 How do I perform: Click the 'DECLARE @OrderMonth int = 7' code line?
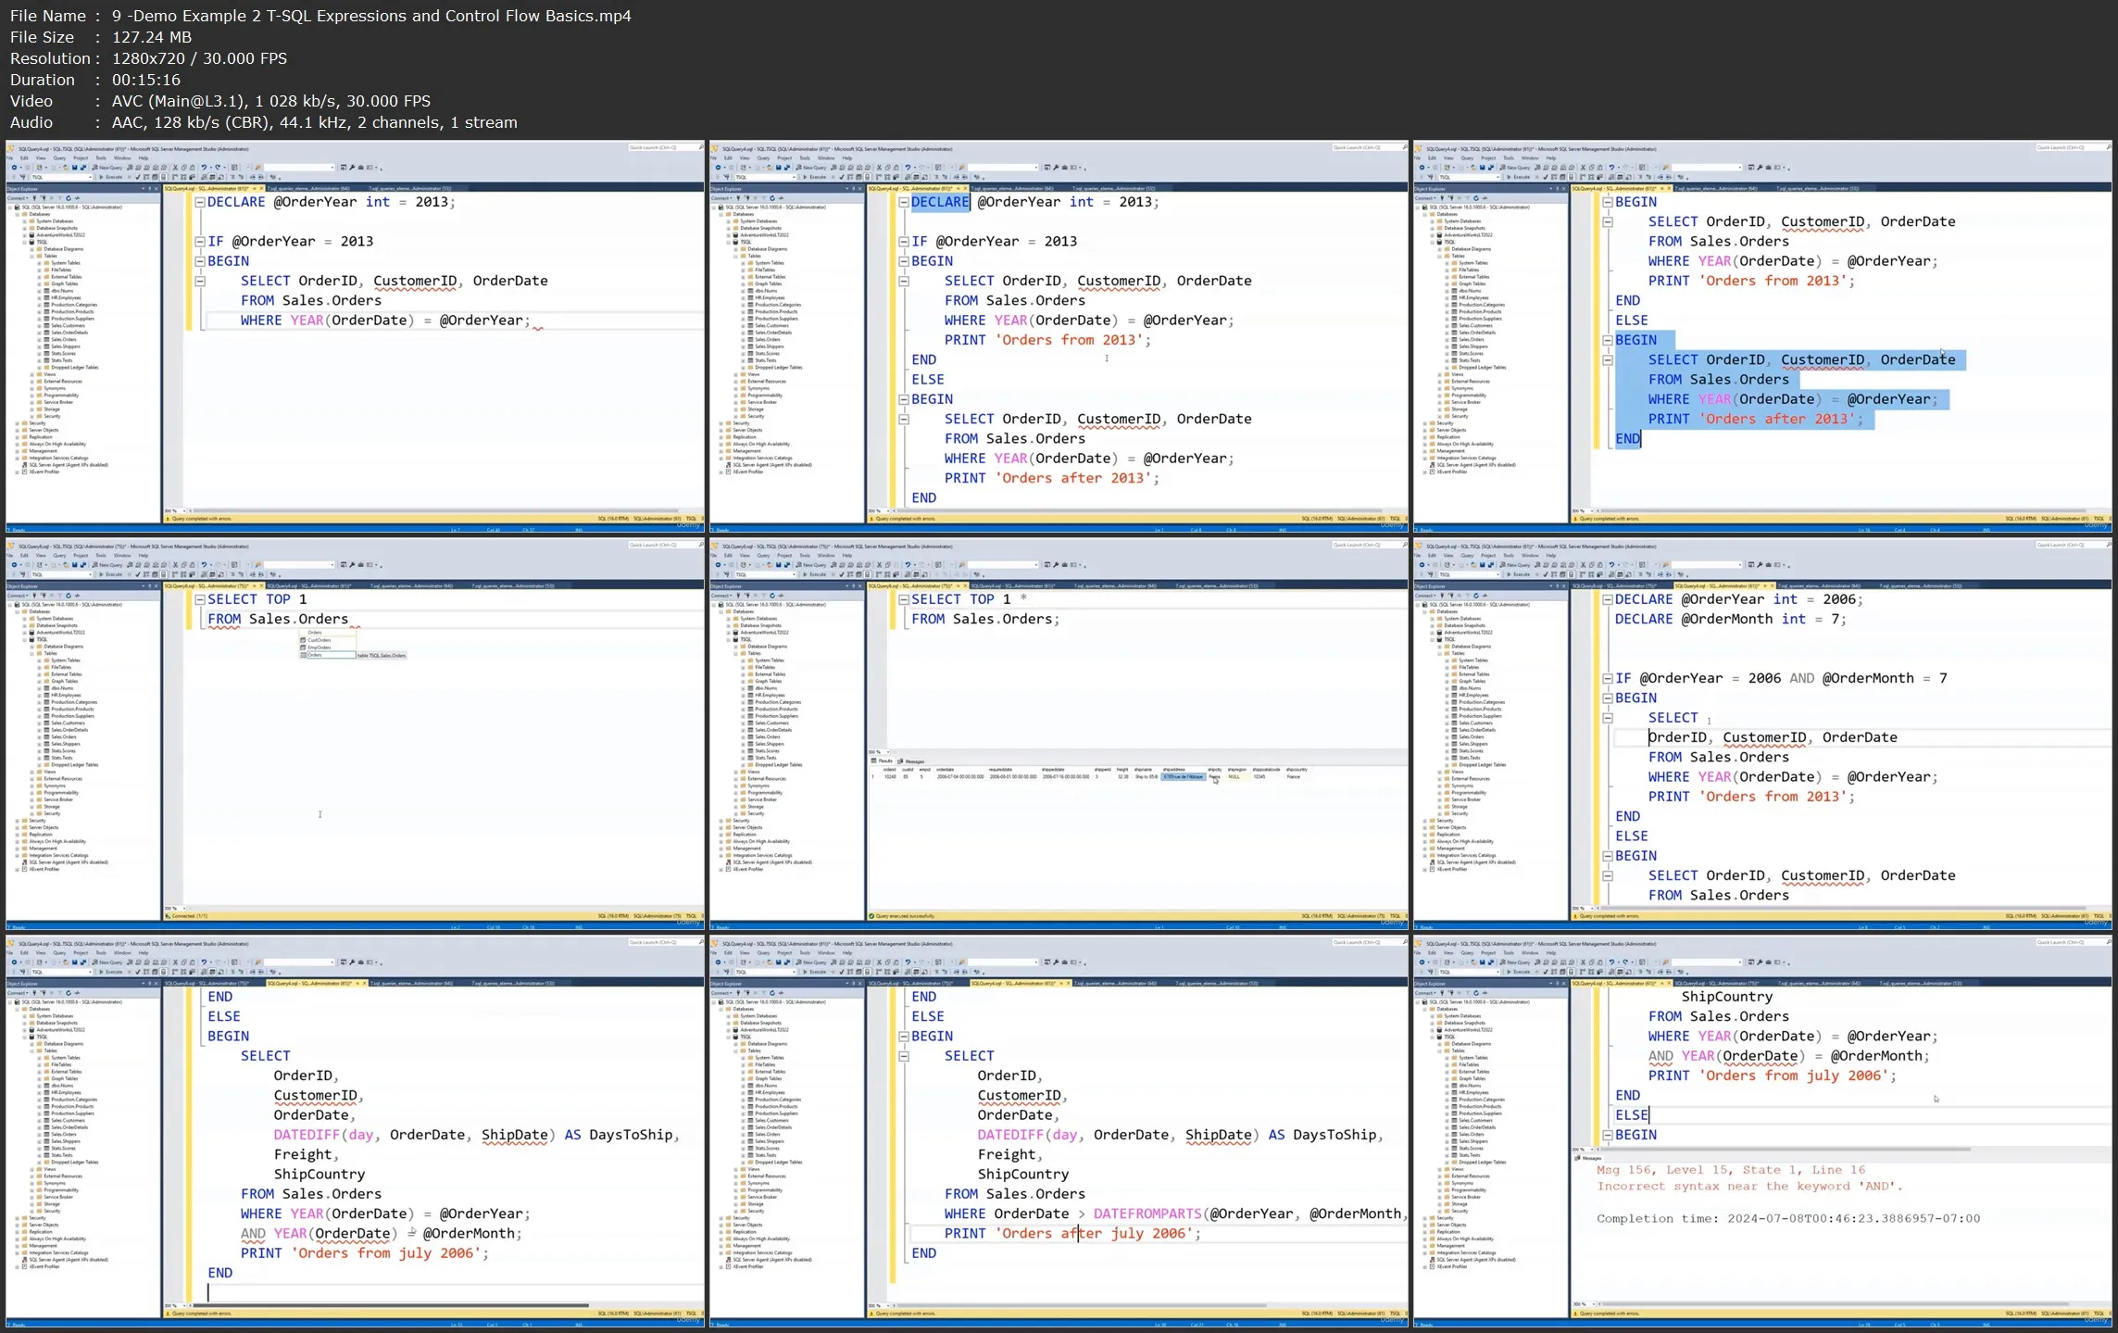coord(1730,619)
